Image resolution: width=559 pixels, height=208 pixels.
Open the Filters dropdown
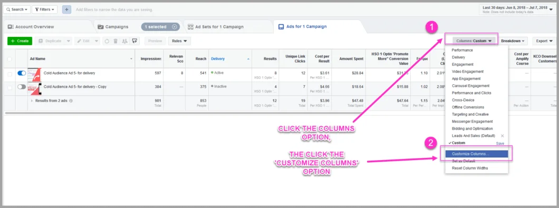[45, 9]
